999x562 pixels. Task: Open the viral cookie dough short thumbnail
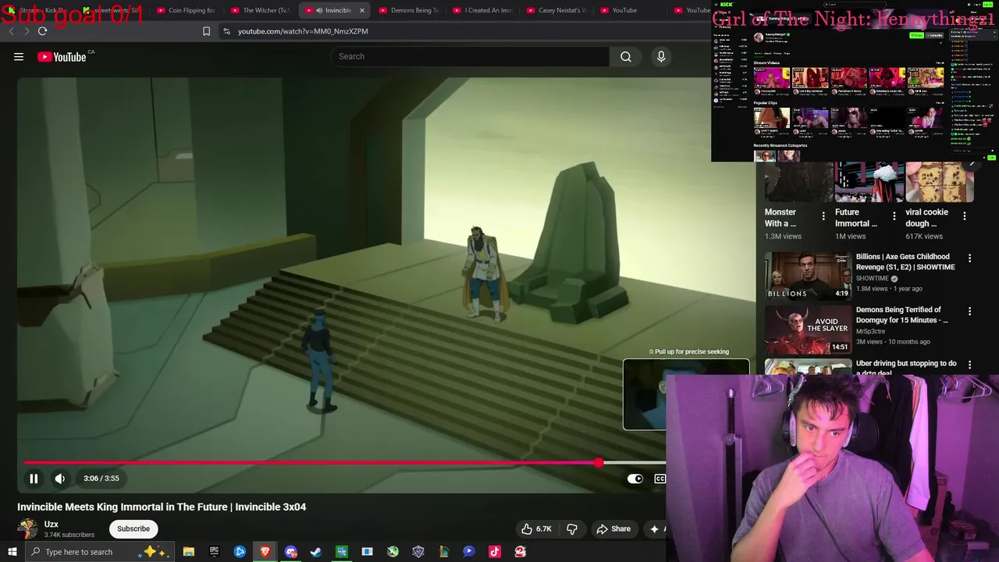pos(940,182)
